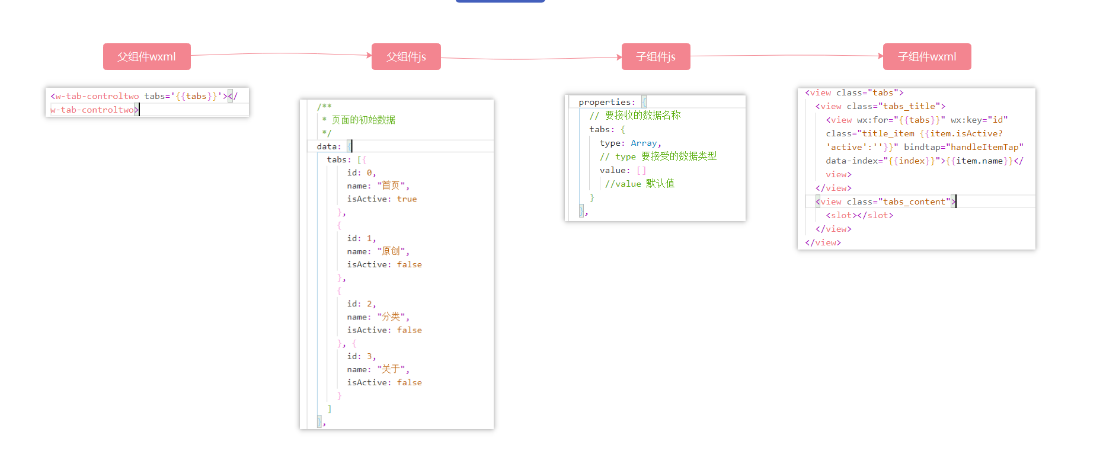
Task: Click the name "关于" line
Action: (378, 369)
